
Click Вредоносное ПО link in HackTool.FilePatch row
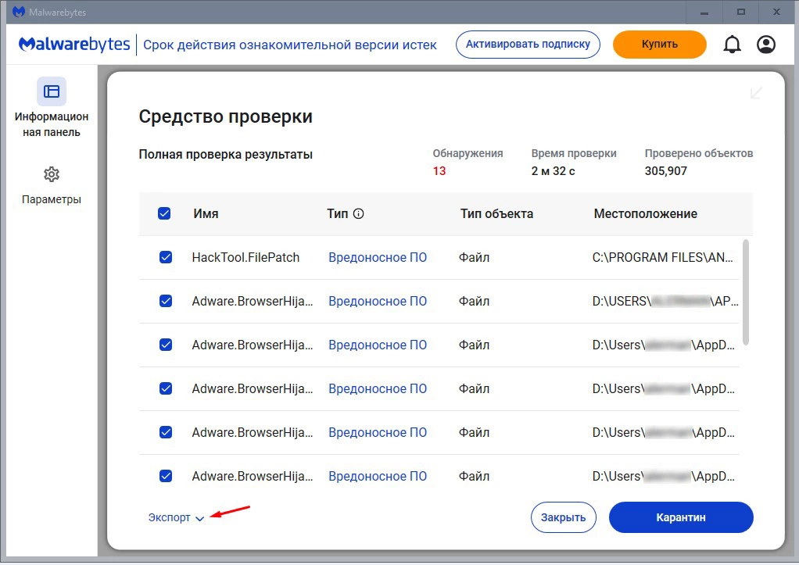(x=378, y=257)
